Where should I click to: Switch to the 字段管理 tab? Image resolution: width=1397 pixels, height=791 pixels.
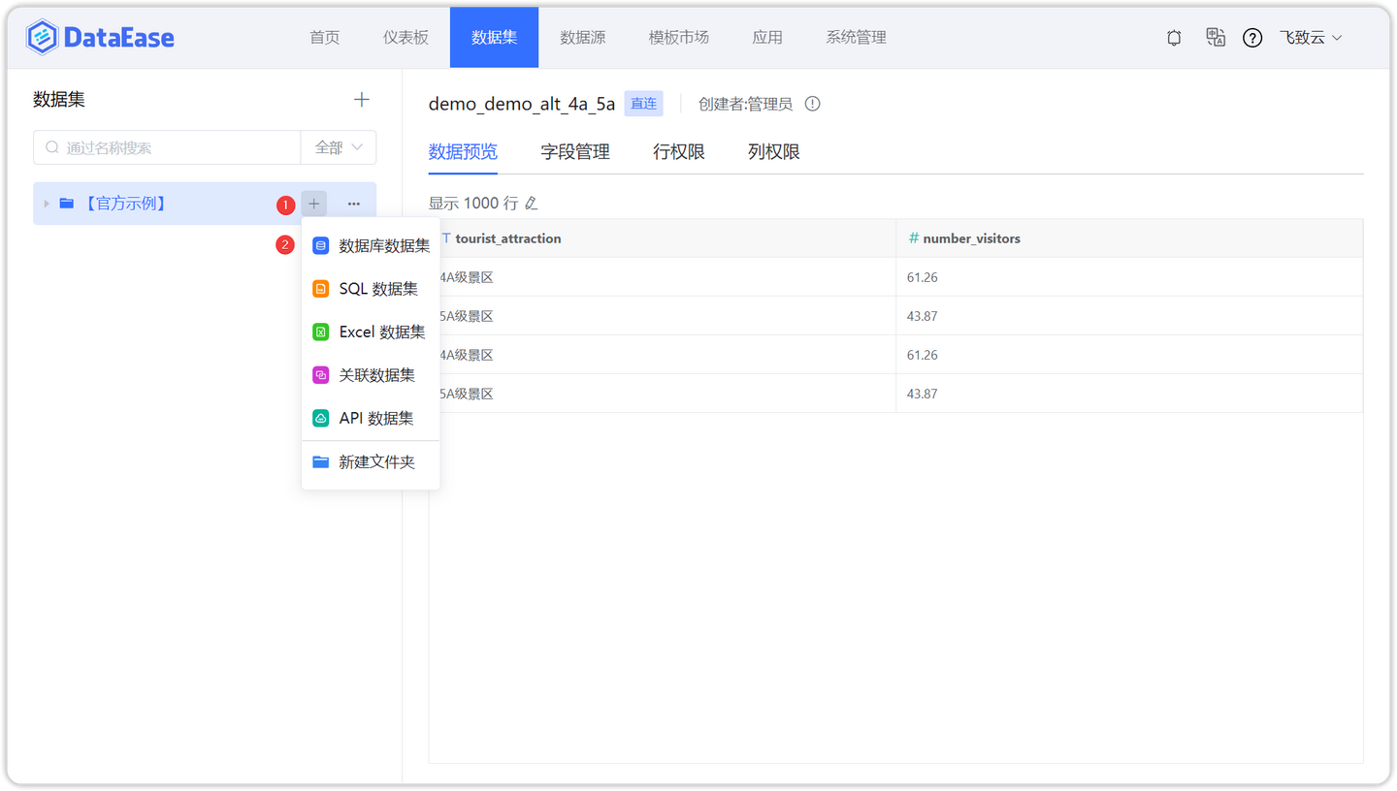tap(575, 152)
